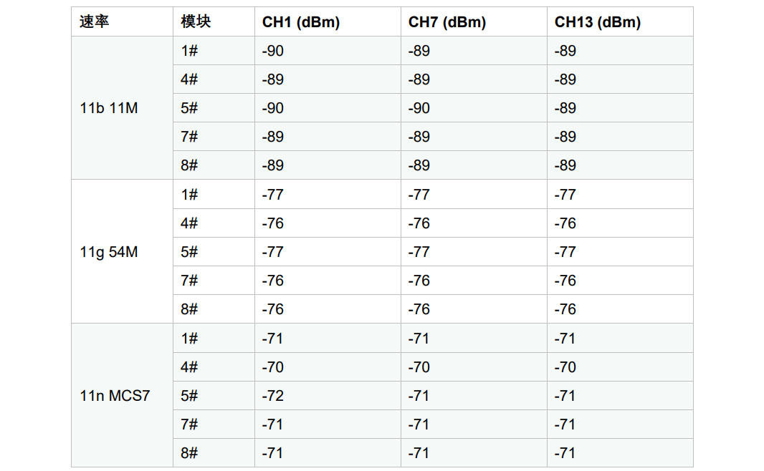
Task: Select the 11b 11M rate cell
Action: pyautogui.click(x=123, y=108)
